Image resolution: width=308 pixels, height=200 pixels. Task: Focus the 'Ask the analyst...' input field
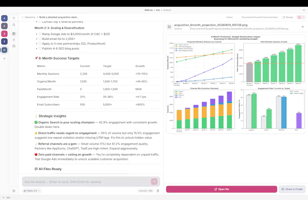point(86,182)
